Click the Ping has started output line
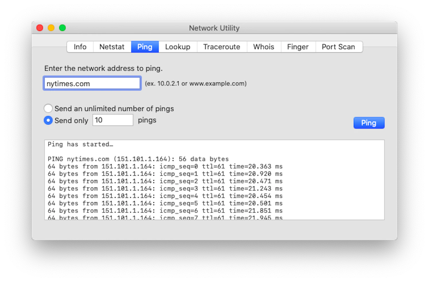 coord(80,144)
